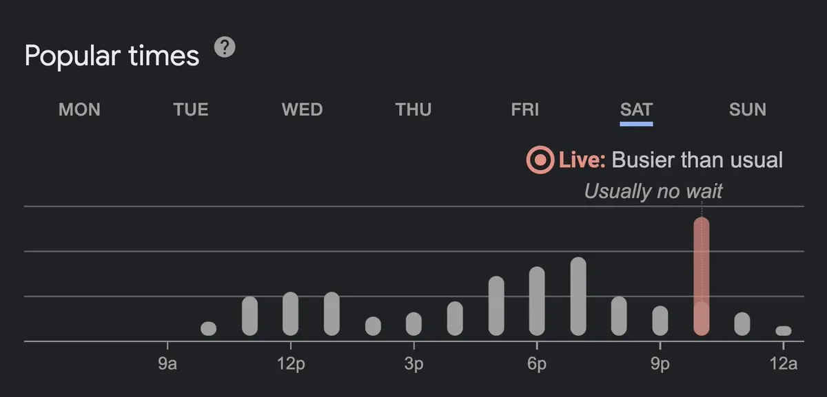Click the 6p busyness bar

coord(537,301)
